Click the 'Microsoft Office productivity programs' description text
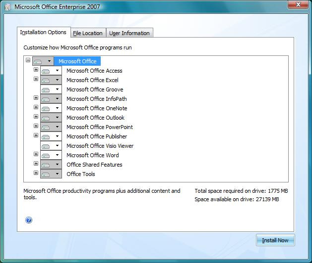Screen dimensions: 312x263 [102, 194]
